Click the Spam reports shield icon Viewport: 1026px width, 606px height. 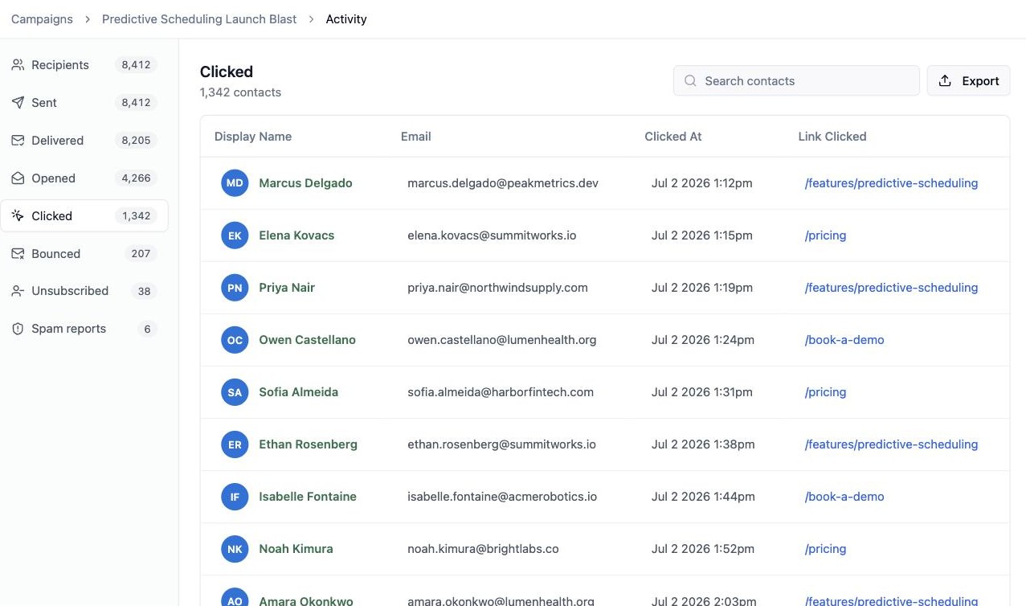coord(18,329)
